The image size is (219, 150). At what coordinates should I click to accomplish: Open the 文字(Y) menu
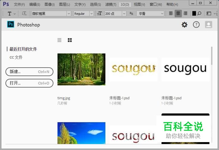tap(80, 4)
